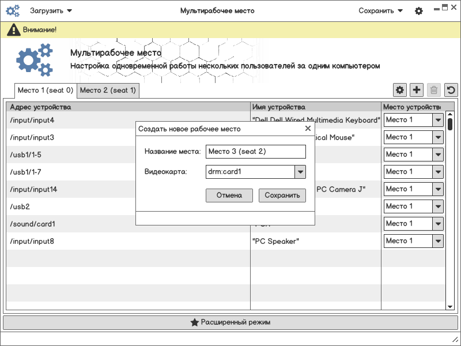Open the Сохранить dropdown menu in title bar
461x346 pixels.
[x=380, y=11]
